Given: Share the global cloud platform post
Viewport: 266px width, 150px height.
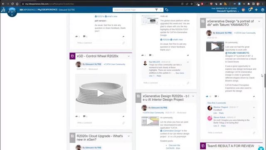Looking at the screenshot, I should [188, 55].
